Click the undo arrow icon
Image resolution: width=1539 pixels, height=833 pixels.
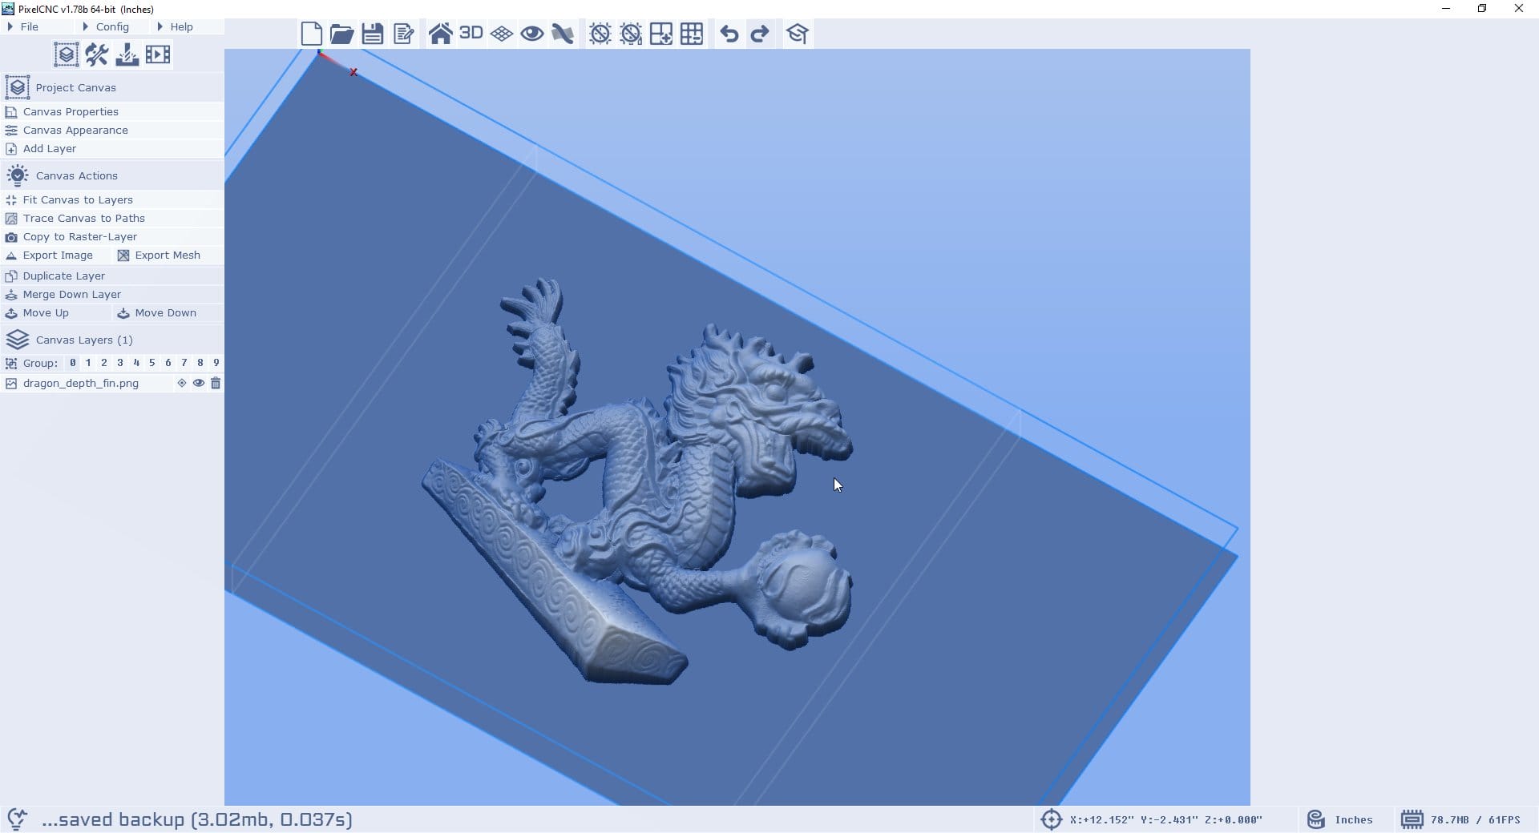pyautogui.click(x=729, y=34)
